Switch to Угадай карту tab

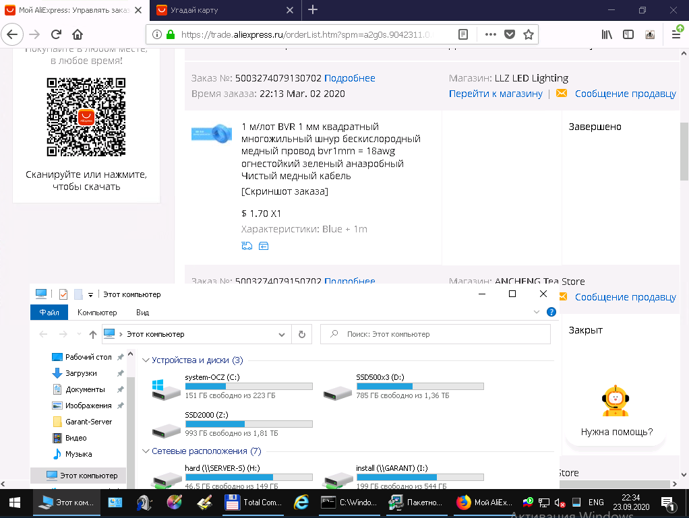(225, 10)
